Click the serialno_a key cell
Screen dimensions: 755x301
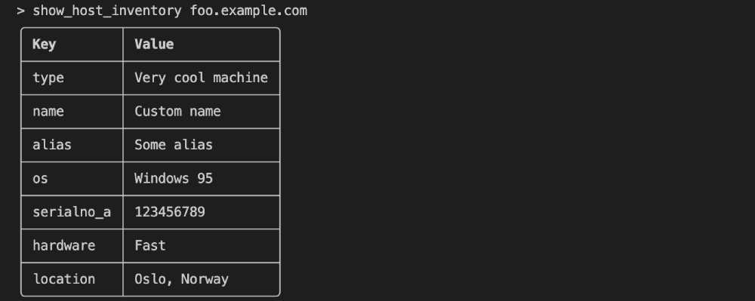[x=72, y=212]
